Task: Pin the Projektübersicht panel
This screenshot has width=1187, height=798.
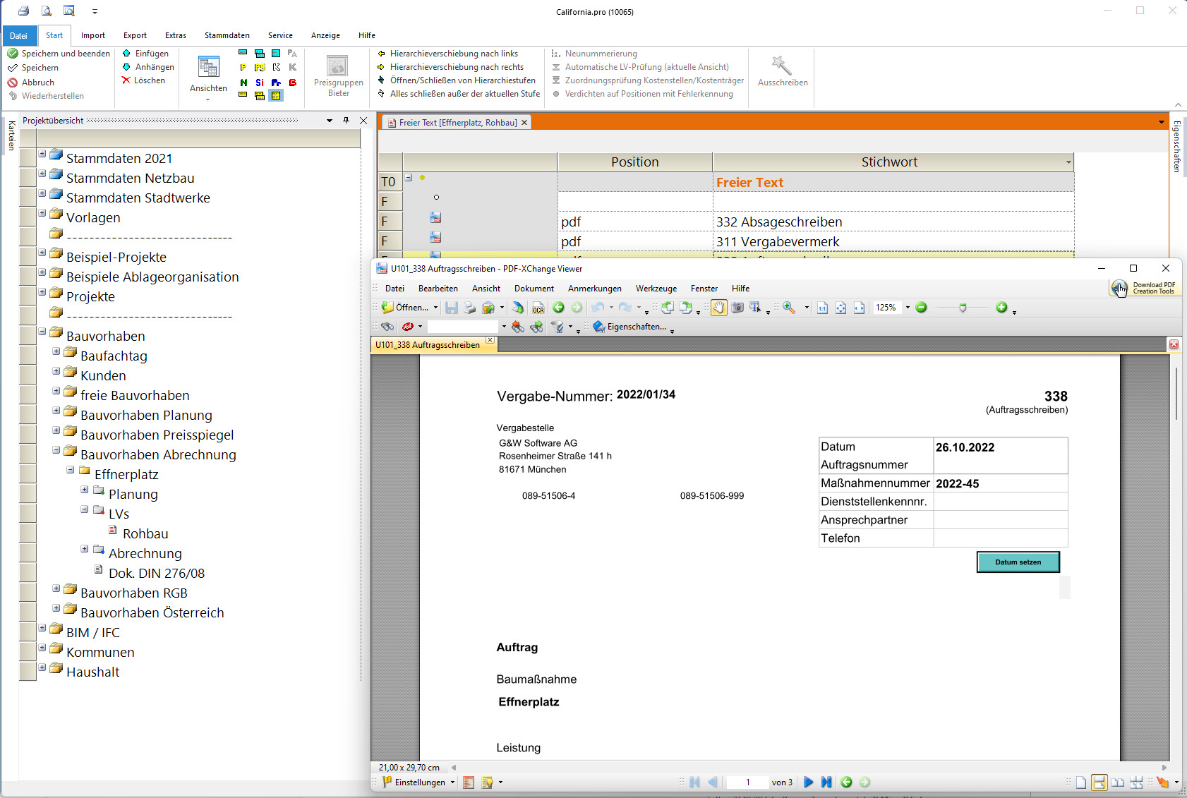Action: coord(346,121)
